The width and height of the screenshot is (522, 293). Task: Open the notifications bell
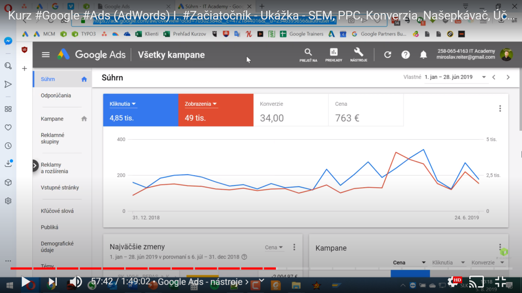(x=423, y=55)
